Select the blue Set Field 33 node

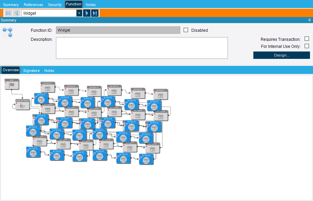146,138
